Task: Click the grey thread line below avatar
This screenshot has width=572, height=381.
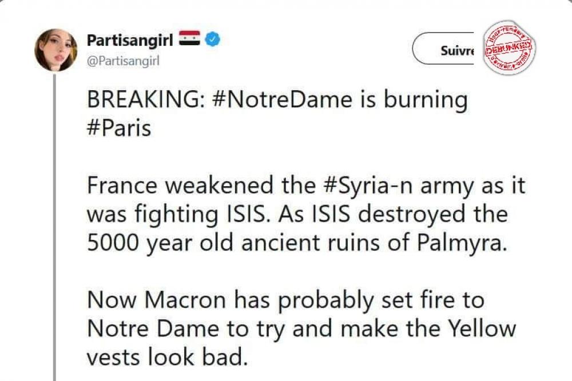Action: (x=55, y=228)
